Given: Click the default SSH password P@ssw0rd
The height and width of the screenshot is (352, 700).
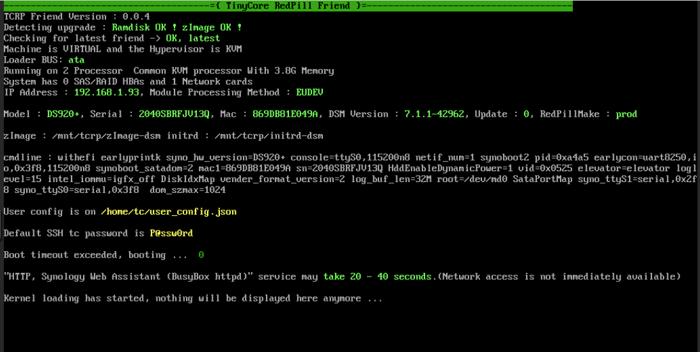Looking at the screenshot, I should point(171,234).
